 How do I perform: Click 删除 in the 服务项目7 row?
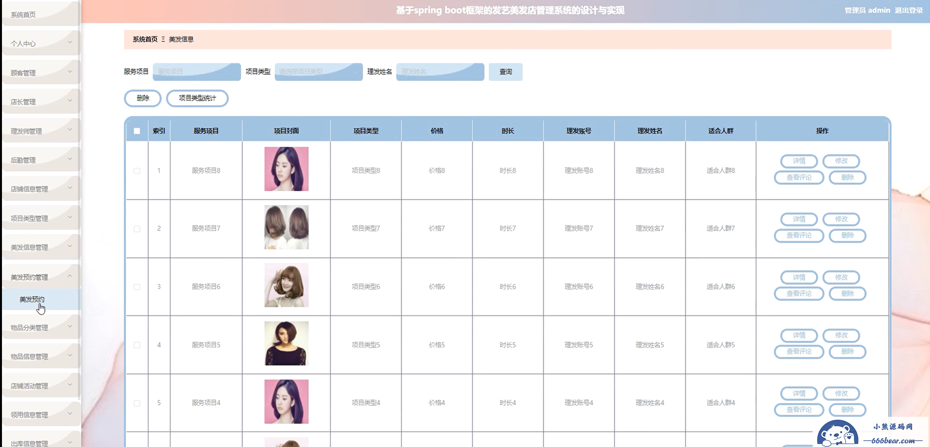tap(847, 236)
